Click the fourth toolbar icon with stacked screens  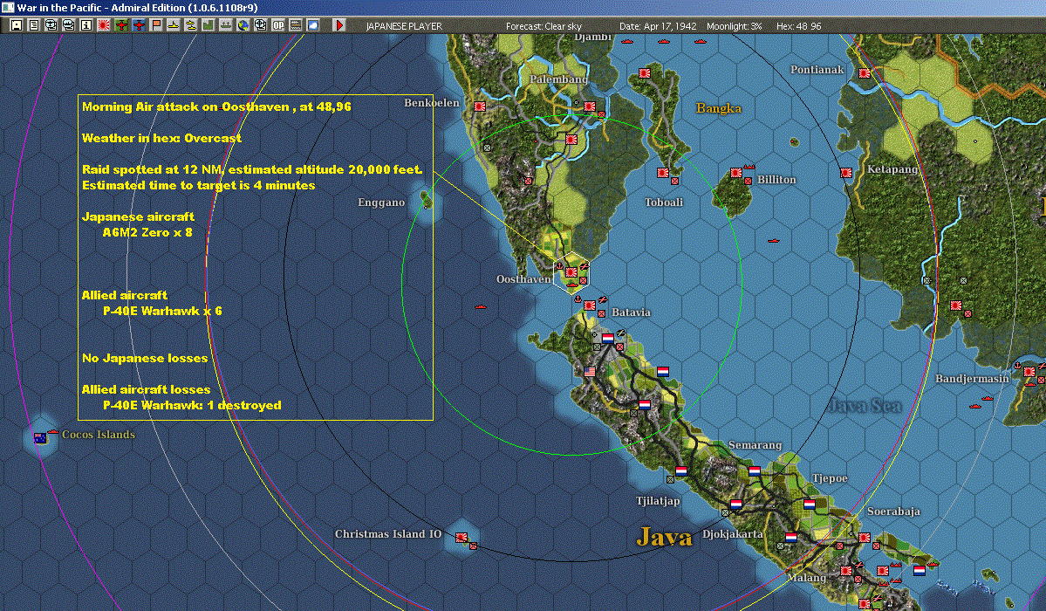coord(69,25)
